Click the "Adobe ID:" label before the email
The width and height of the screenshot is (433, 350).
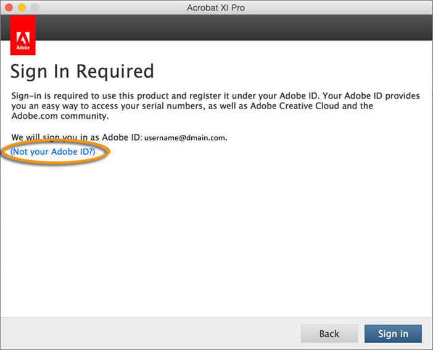pos(122,137)
